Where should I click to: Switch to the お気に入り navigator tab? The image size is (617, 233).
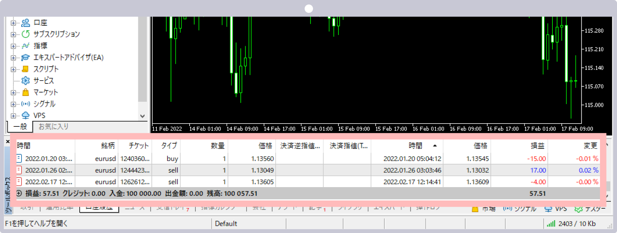click(x=53, y=126)
